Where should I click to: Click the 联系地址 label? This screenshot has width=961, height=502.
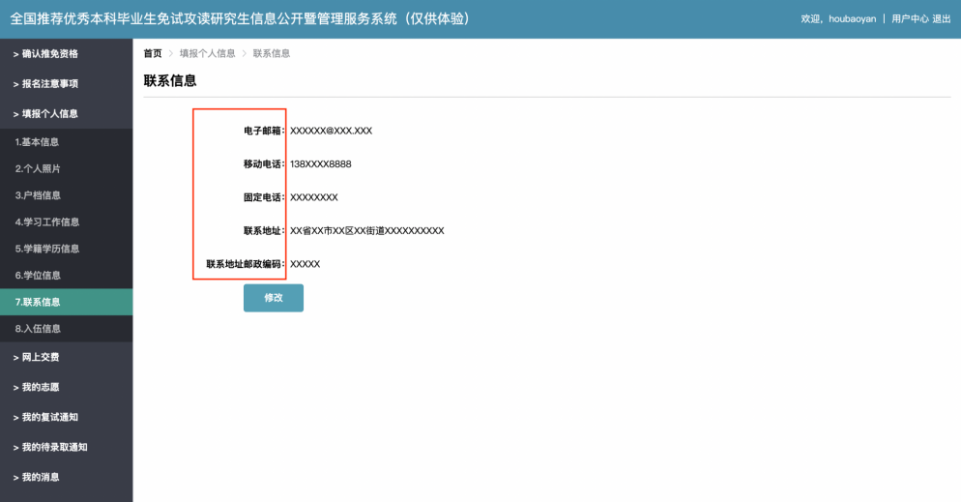(264, 231)
